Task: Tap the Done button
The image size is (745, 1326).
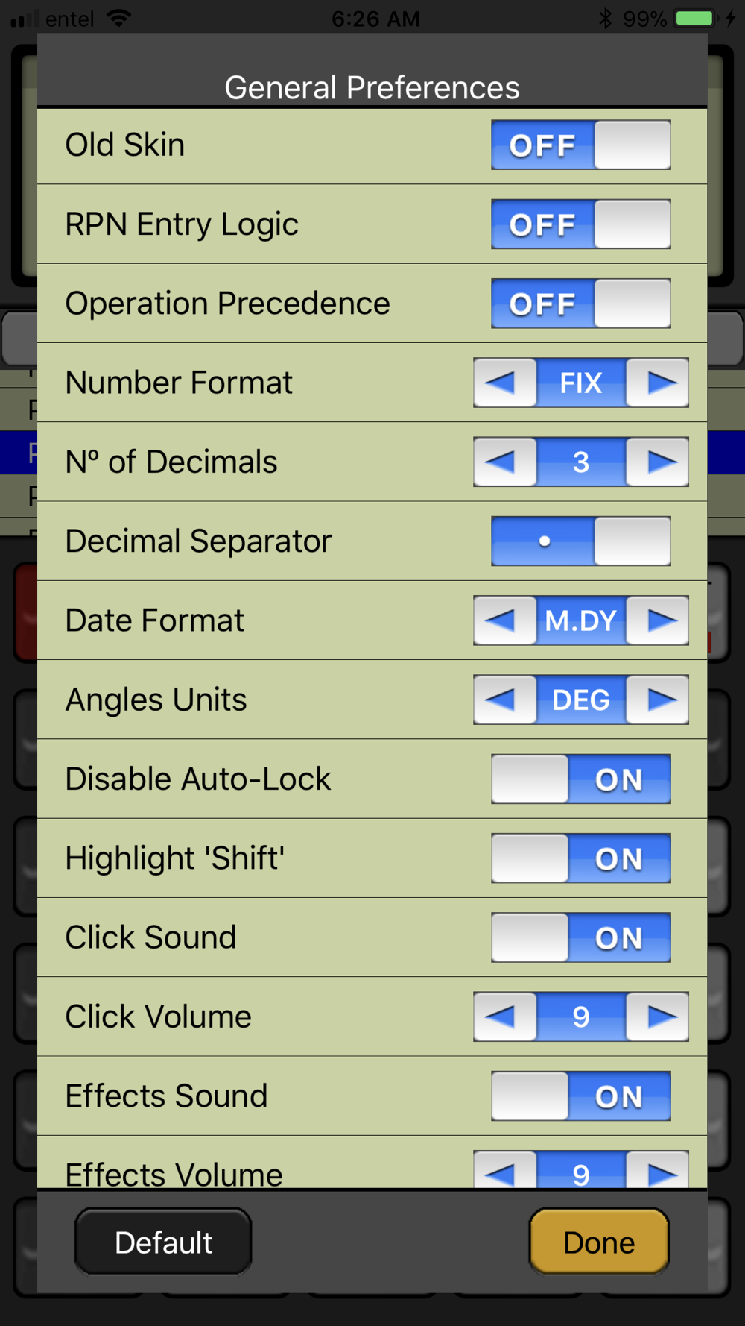Action: coord(599,1242)
